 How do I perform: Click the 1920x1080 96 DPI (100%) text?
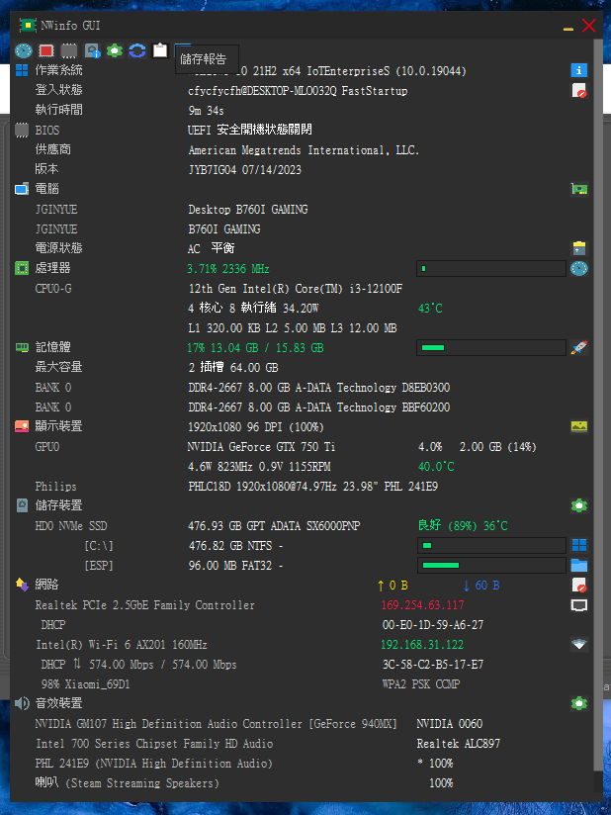tap(256, 426)
